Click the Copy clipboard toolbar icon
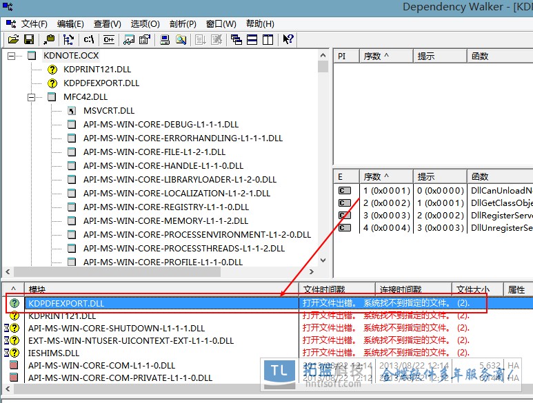The image size is (533, 403). pos(49,39)
